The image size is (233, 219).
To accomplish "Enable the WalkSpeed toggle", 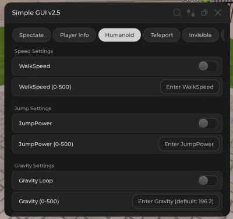I will tap(208, 66).
